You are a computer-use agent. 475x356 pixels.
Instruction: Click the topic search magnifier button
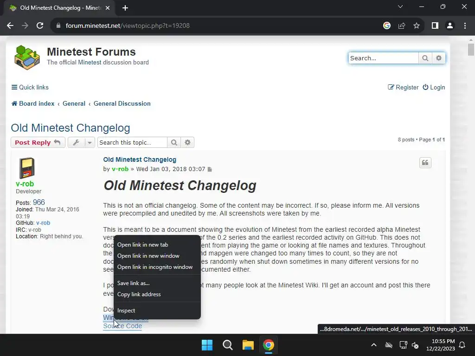pyautogui.click(x=174, y=142)
